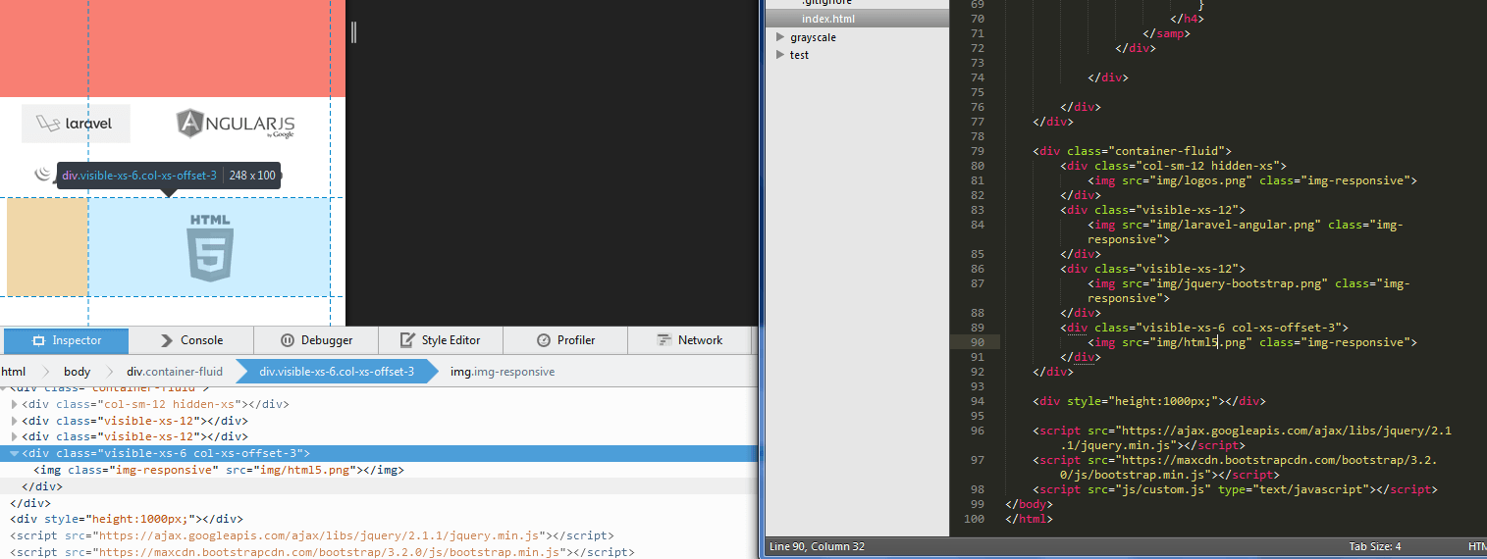Click the closing h4 tag on line 70
This screenshot has width=1487, height=559.
pyautogui.click(x=1188, y=19)
